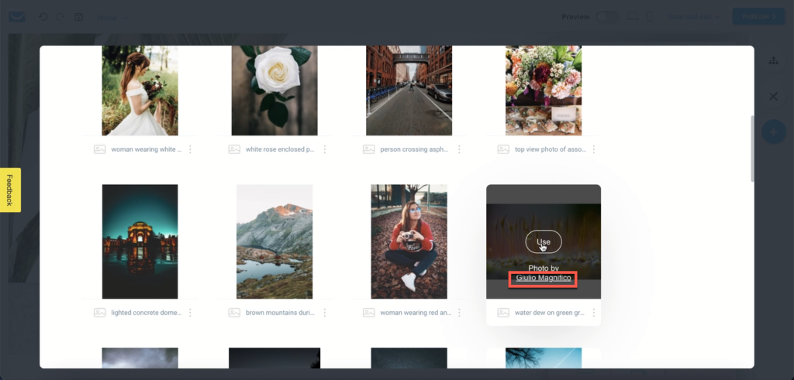Open the Giulio Magnifico photographer link
This screenshot has width=794, height=380.
[x=544, y=278]
